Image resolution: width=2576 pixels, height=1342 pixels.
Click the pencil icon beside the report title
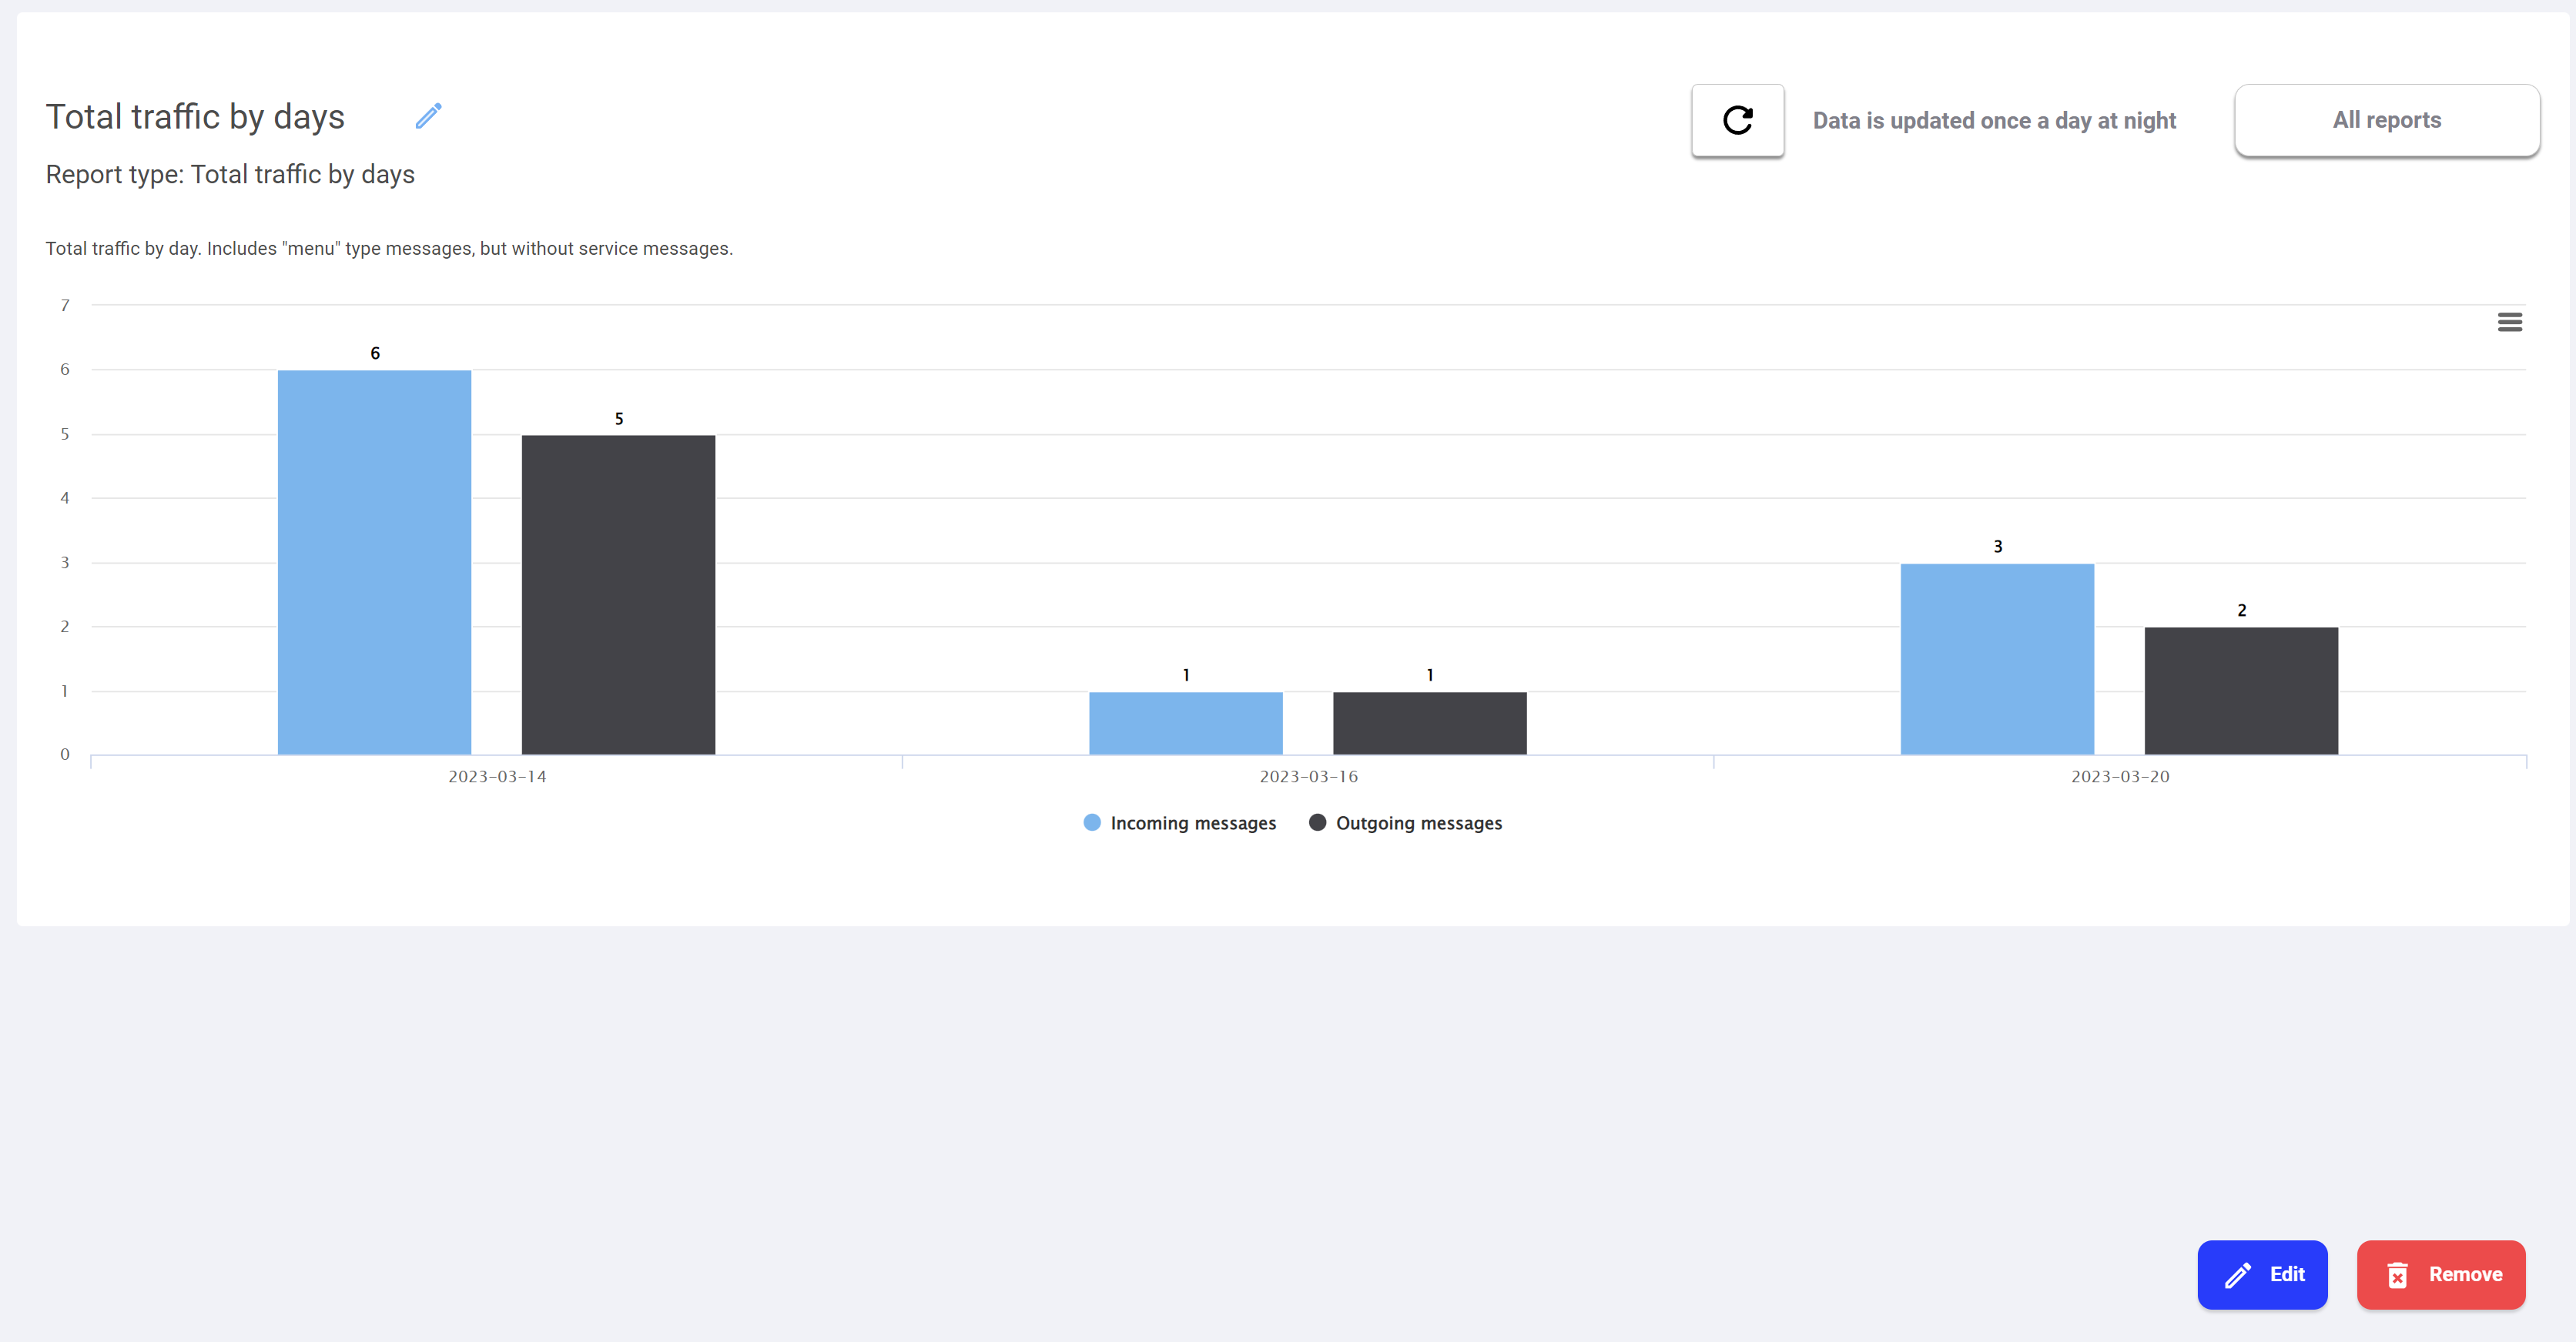click(428, 117)
